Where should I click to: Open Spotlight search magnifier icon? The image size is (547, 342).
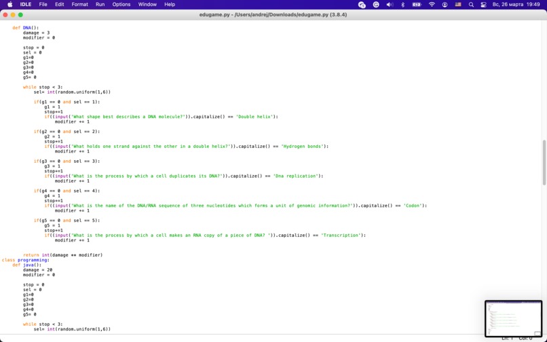[x=471, y=5]
